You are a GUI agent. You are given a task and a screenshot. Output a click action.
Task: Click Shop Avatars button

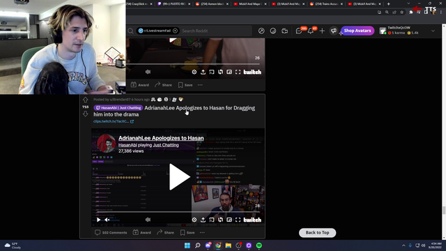[357, 31]
